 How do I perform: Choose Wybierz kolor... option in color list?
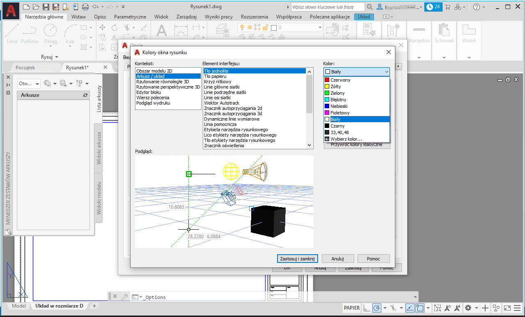[356, 139]
